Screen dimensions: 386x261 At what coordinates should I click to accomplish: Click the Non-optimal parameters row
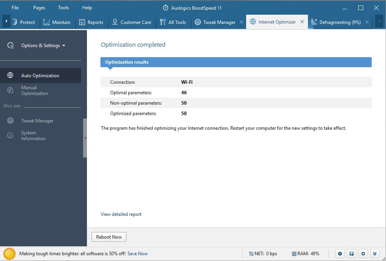(x=236, y=103)
